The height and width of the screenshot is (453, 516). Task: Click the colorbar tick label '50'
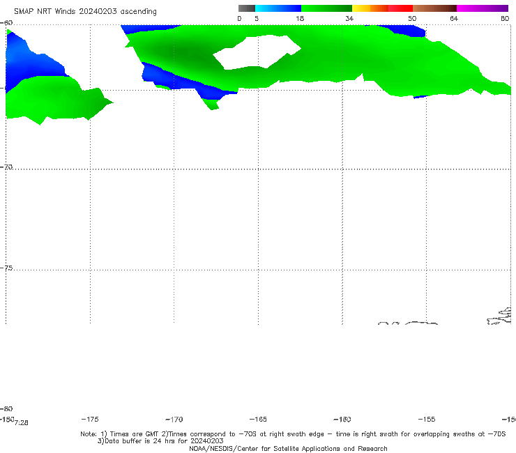tap(412, 19)
